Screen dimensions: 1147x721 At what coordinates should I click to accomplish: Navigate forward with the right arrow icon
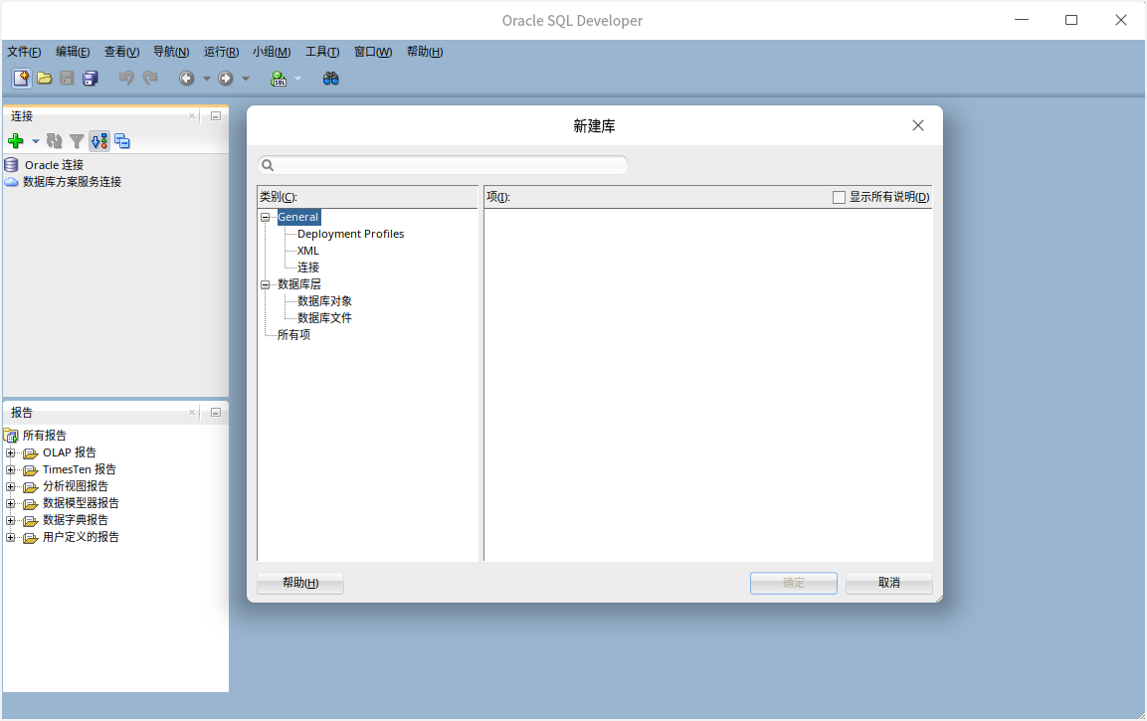tap(225, 79)
